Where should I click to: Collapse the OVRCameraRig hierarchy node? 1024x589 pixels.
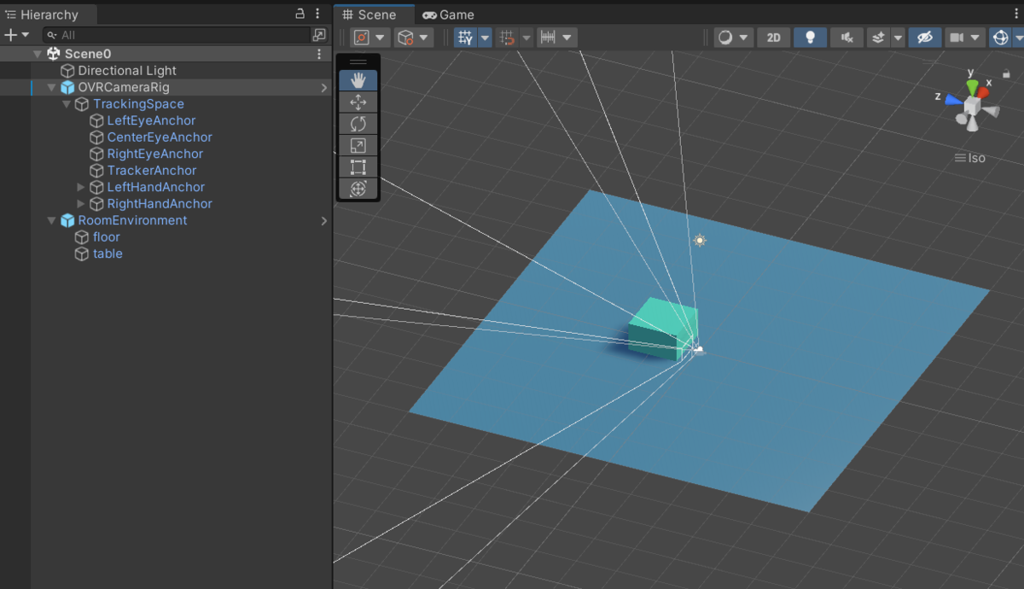51,86
